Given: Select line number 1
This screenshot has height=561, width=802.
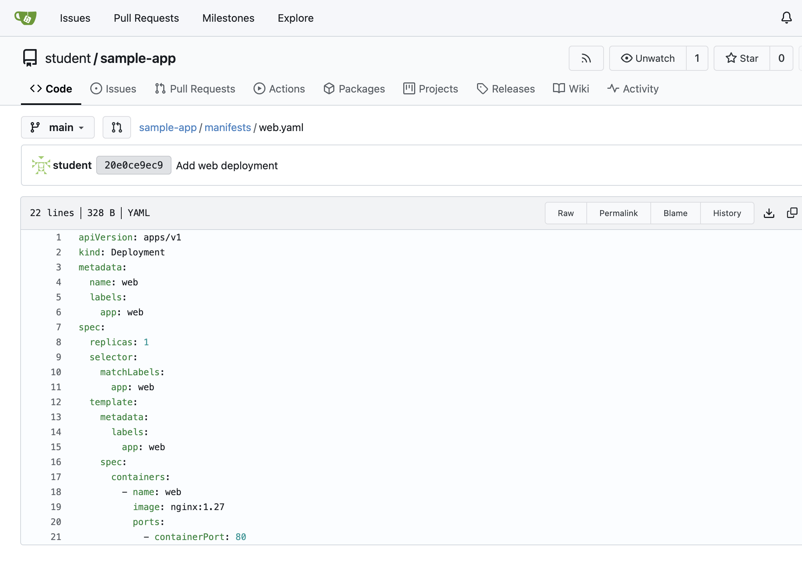Looking at the screenshot, I should point(58,237).
